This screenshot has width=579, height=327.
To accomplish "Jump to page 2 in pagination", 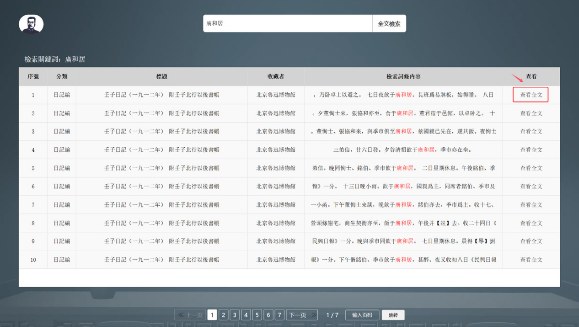I will pyautogui.click(x=223, y=315).
